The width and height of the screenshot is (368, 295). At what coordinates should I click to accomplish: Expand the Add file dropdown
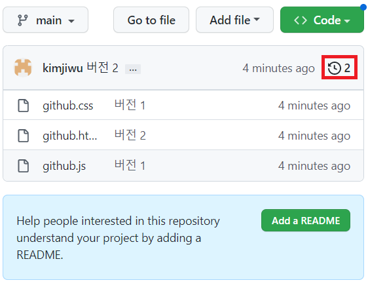tap(234, 20)
